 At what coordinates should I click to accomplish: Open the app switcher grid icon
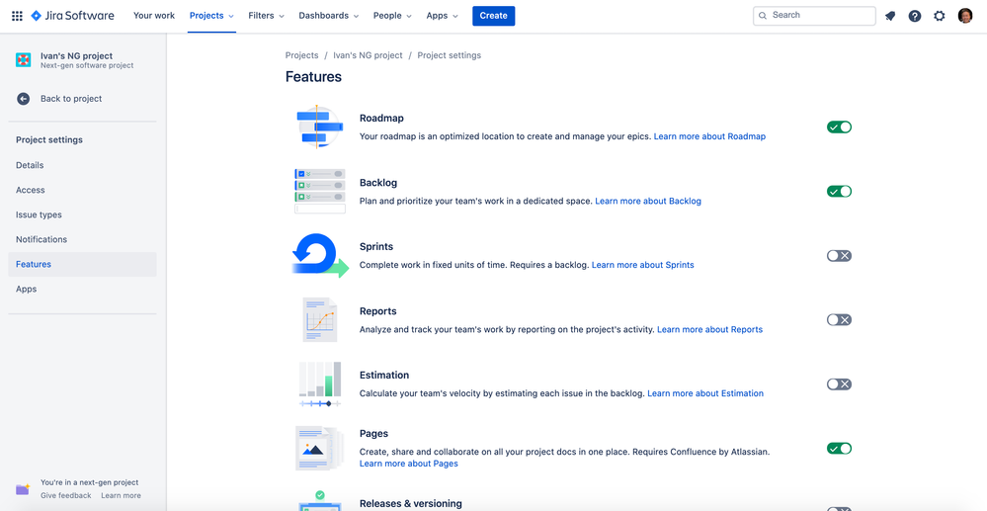17,16
